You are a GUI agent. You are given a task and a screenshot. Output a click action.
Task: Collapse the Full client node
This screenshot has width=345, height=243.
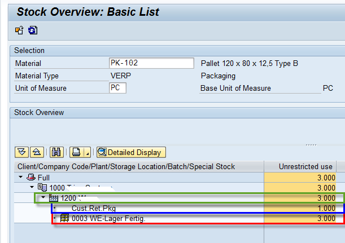coord(21,178)
